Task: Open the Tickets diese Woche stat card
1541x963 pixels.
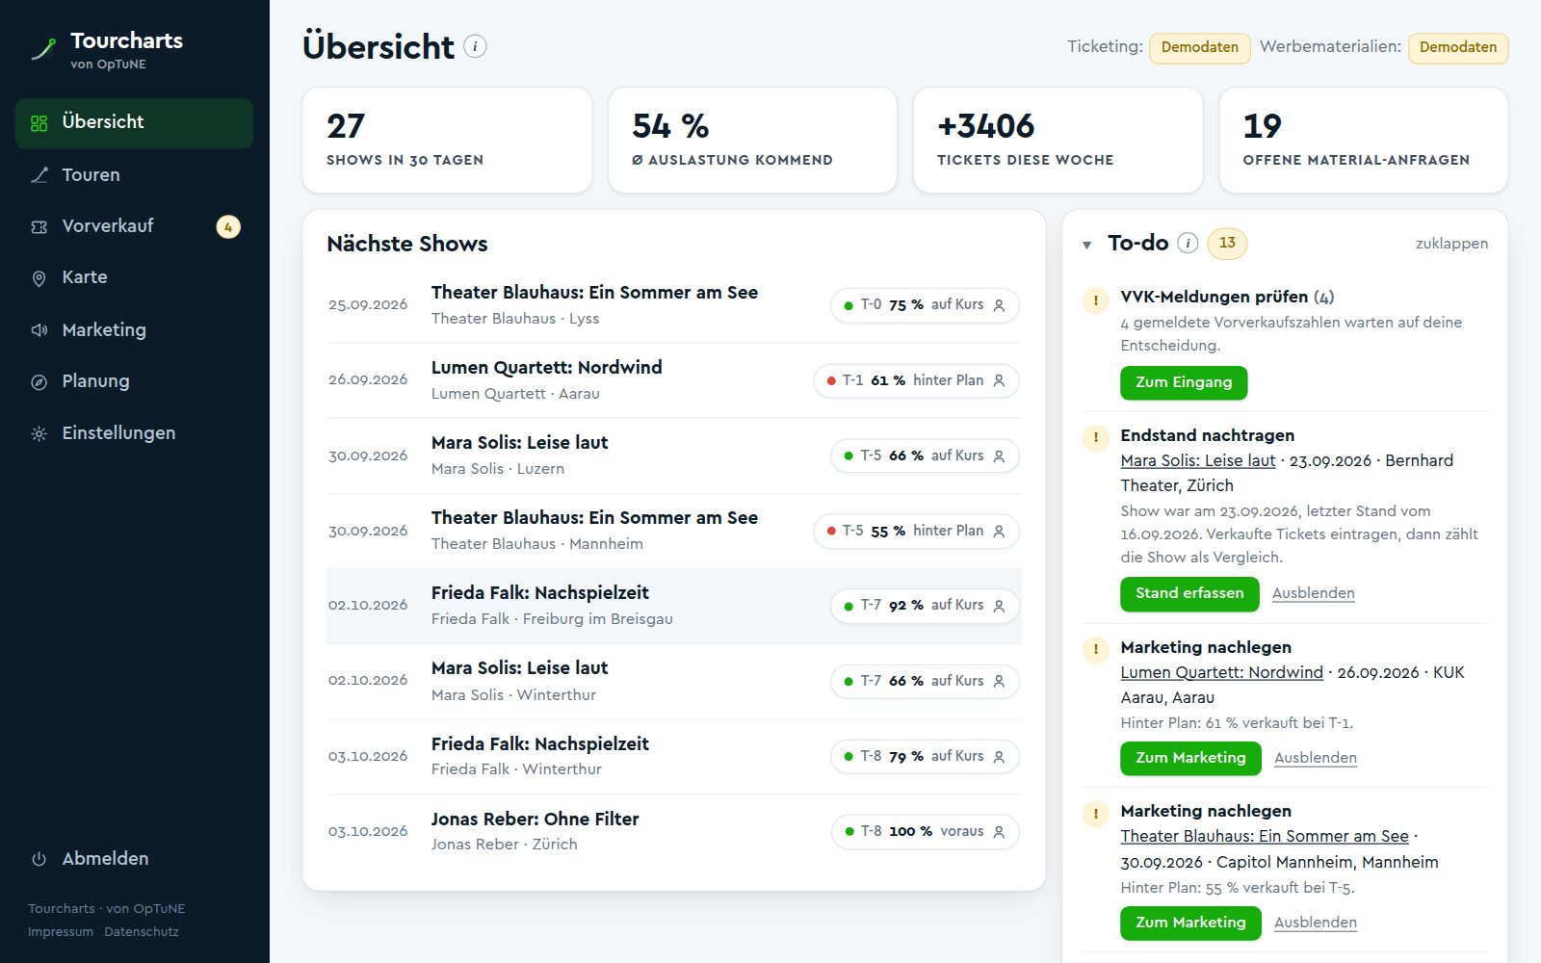Action: [1058, 141]
